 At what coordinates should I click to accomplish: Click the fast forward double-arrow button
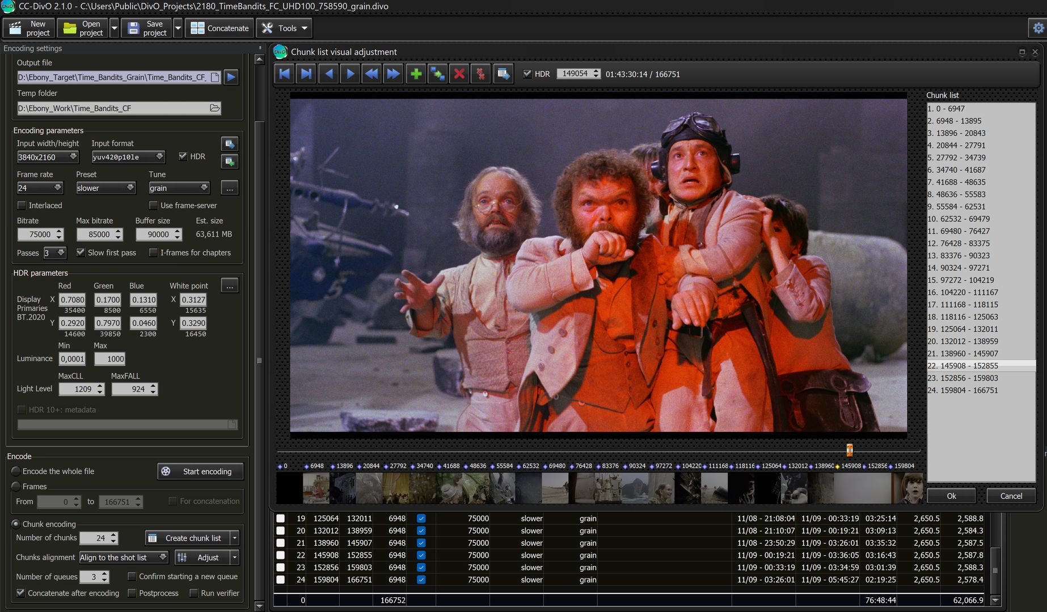coord(393,74)
